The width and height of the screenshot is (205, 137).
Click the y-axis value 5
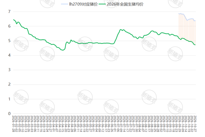(x=9, y=41)
